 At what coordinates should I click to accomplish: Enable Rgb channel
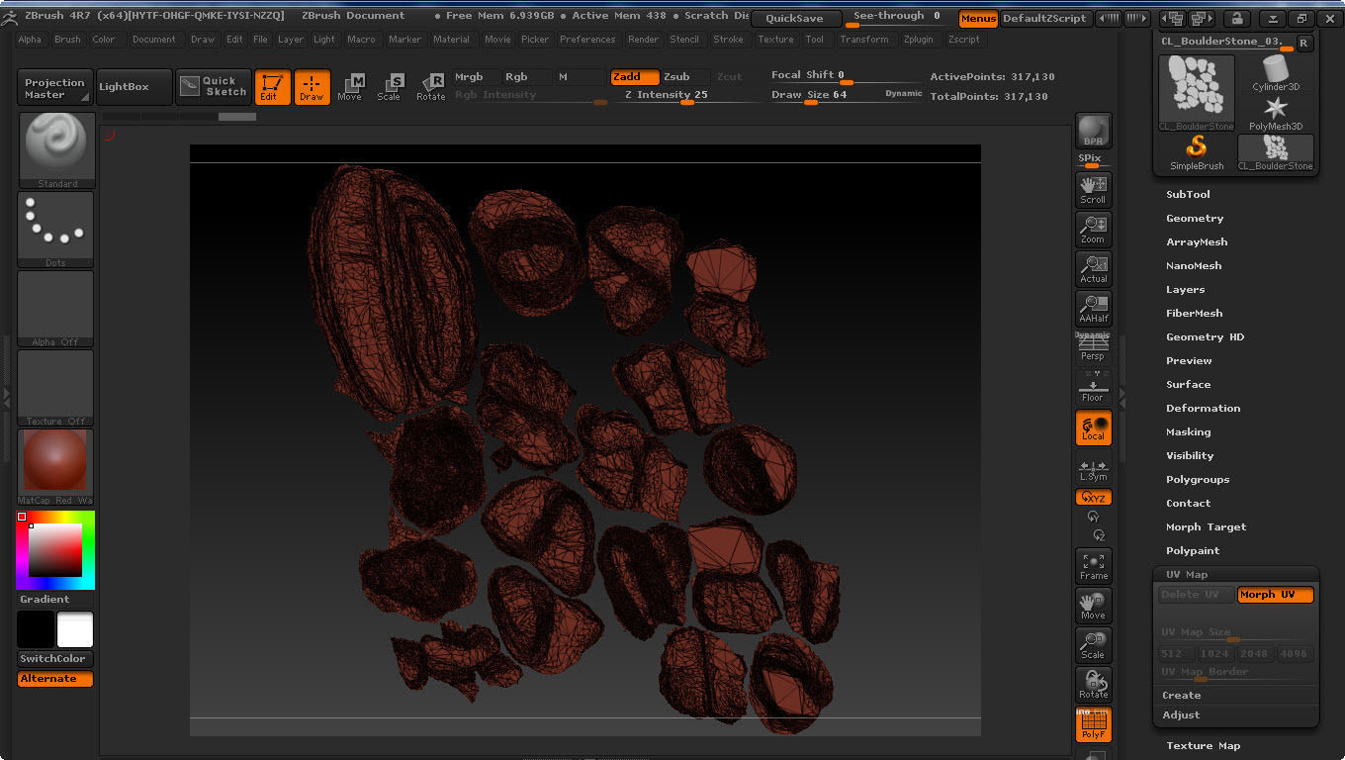point(528,77)
